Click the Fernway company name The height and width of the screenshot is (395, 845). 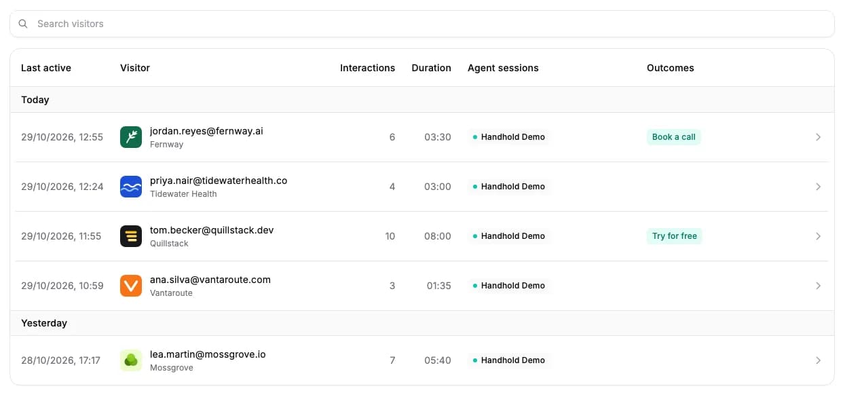click(167, 145)
